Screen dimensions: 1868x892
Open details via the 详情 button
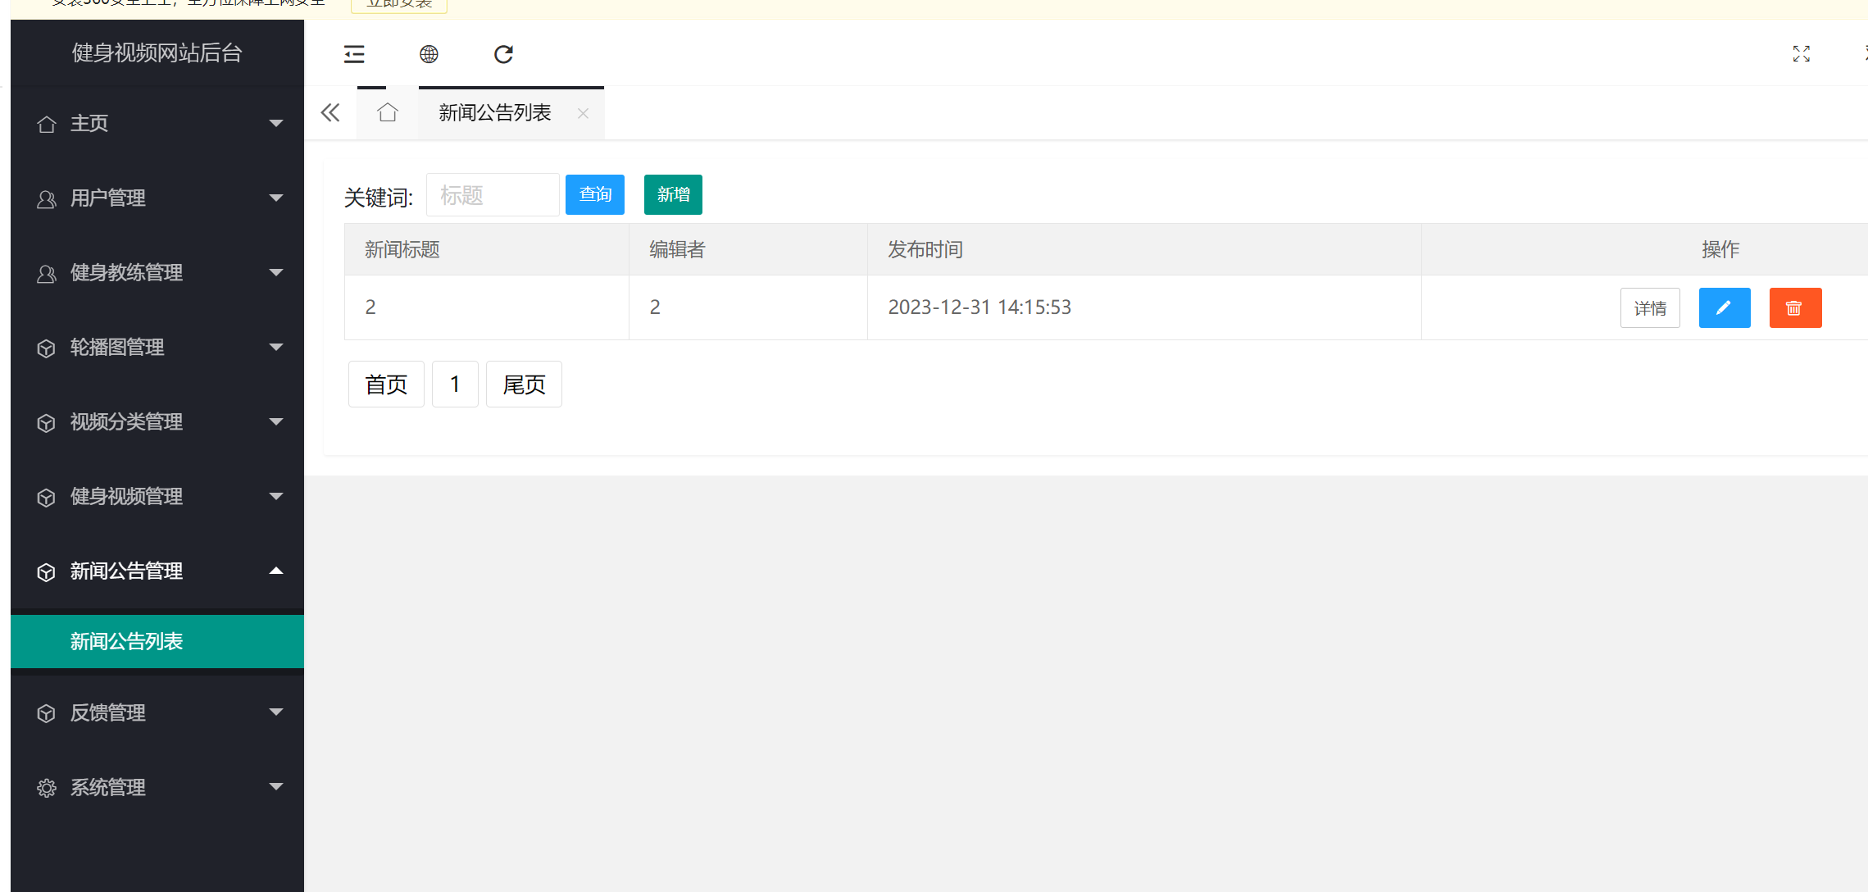[1650, 307]
